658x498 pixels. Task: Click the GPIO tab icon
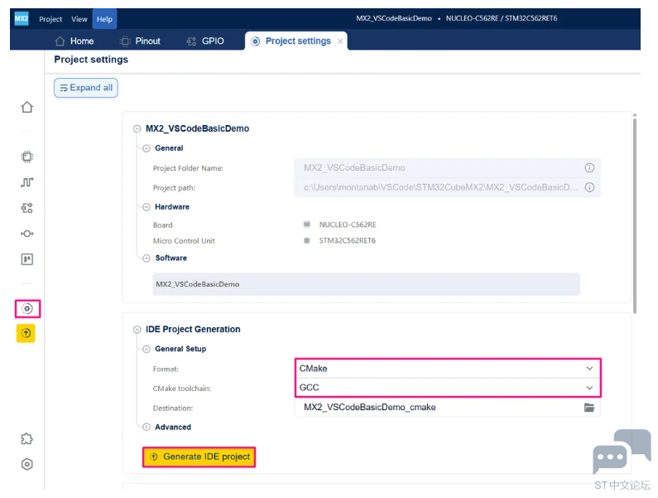click(191, 41)
